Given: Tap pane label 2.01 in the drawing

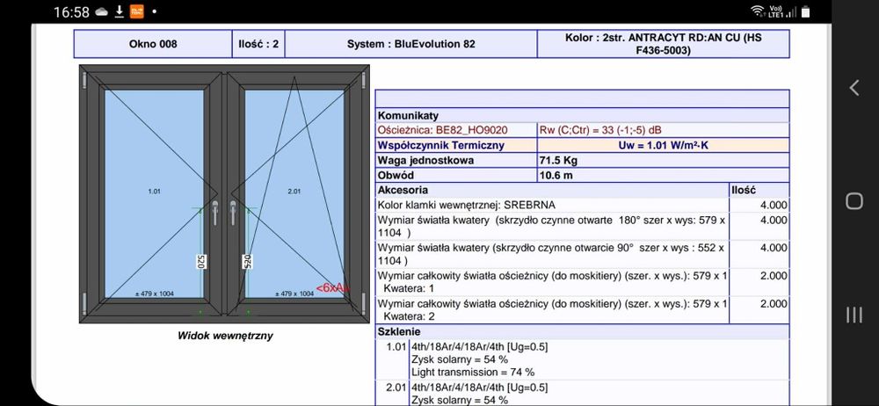Looking at the screenshot, I should click(x=294, y=192).
